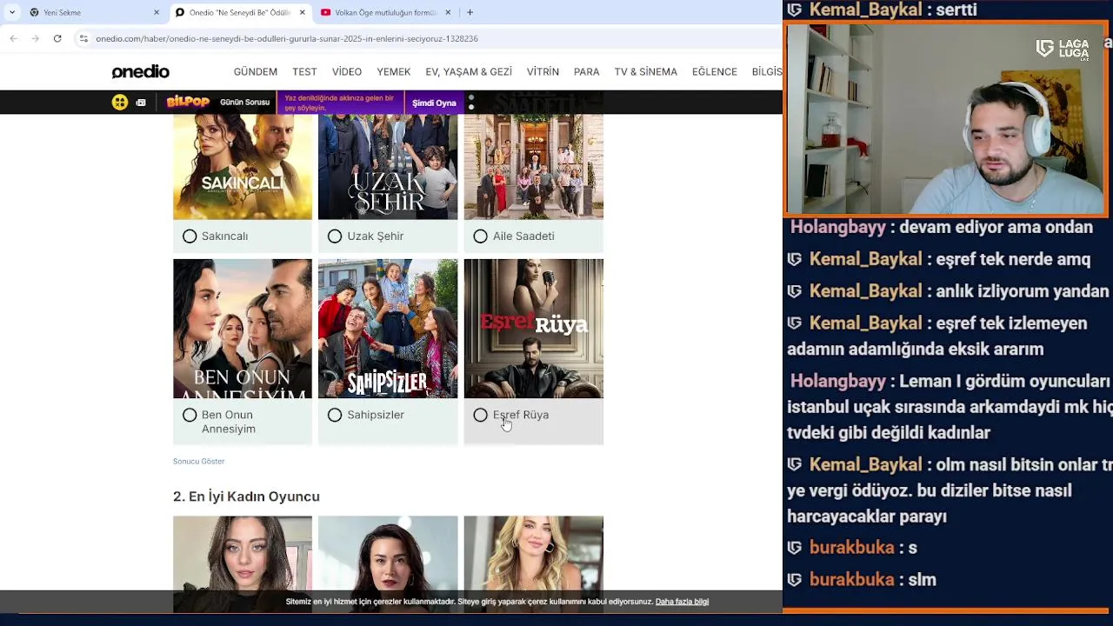
Task: Click the badge icon beside eşref tek nerde message
Action: tap(794, 259)
